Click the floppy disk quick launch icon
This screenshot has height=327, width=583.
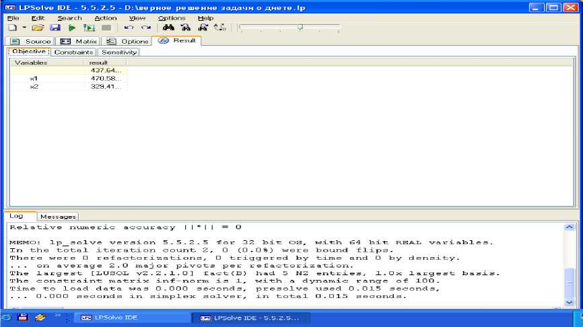click(x=23, y=318)
